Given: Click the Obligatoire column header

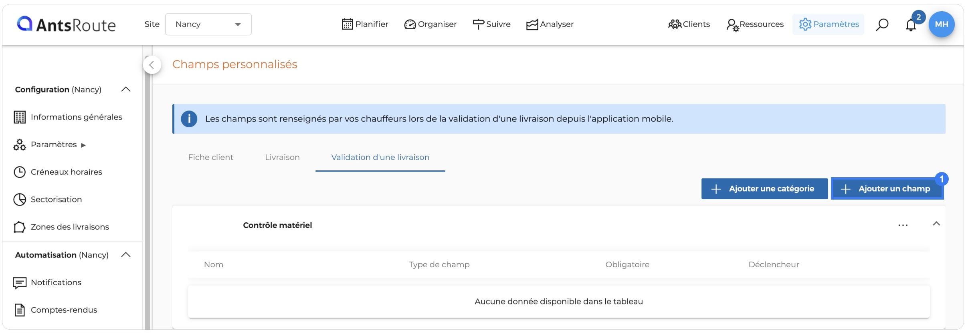Looking at the screenshot, I should click(x=627, y=265).
